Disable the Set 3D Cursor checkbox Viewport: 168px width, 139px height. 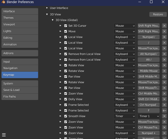coord(66,26)
